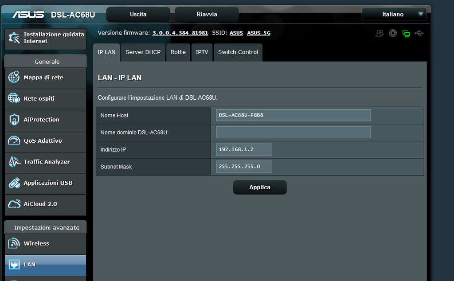This screenshot has width=454, height=281.
Task: Open Traffic Analyzer menu entry
Action: [46, 163]
